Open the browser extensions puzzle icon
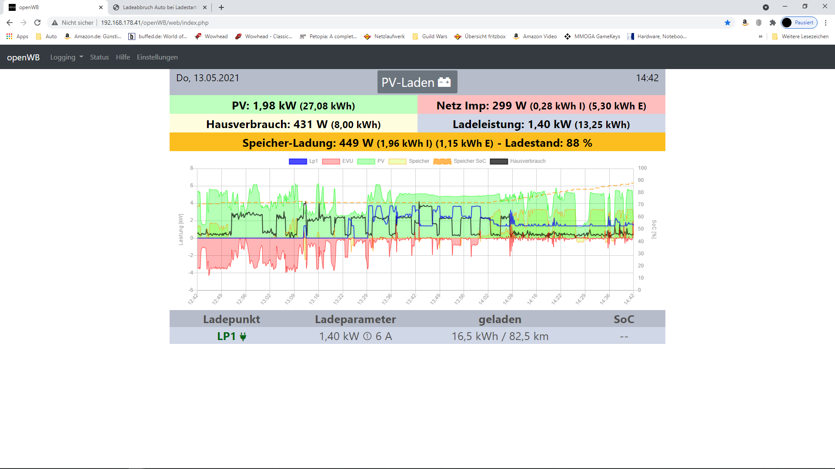 [773, 23]
